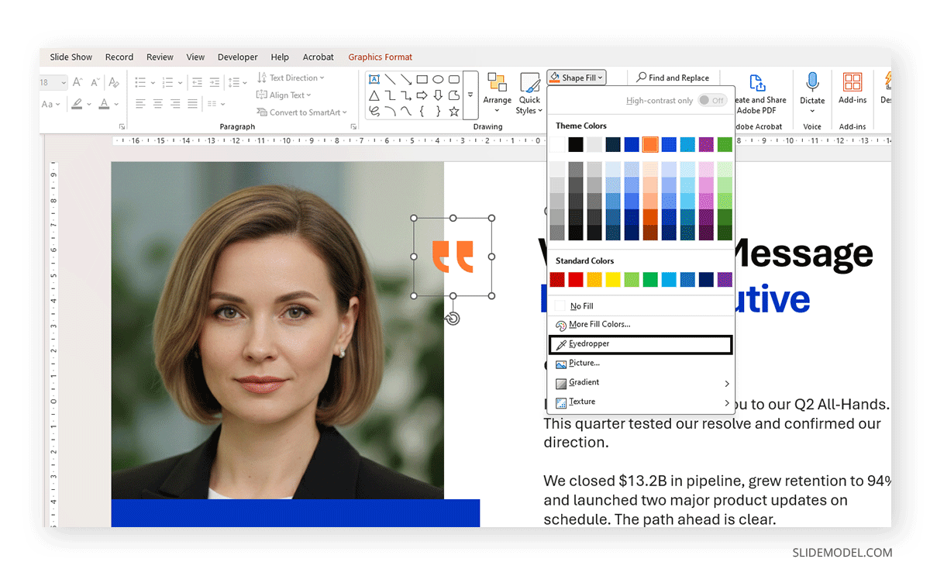The width and height of the screenshot is (930, 576).
Task: Open the Help ribbon tab
Action: click(x=280, y=57)
